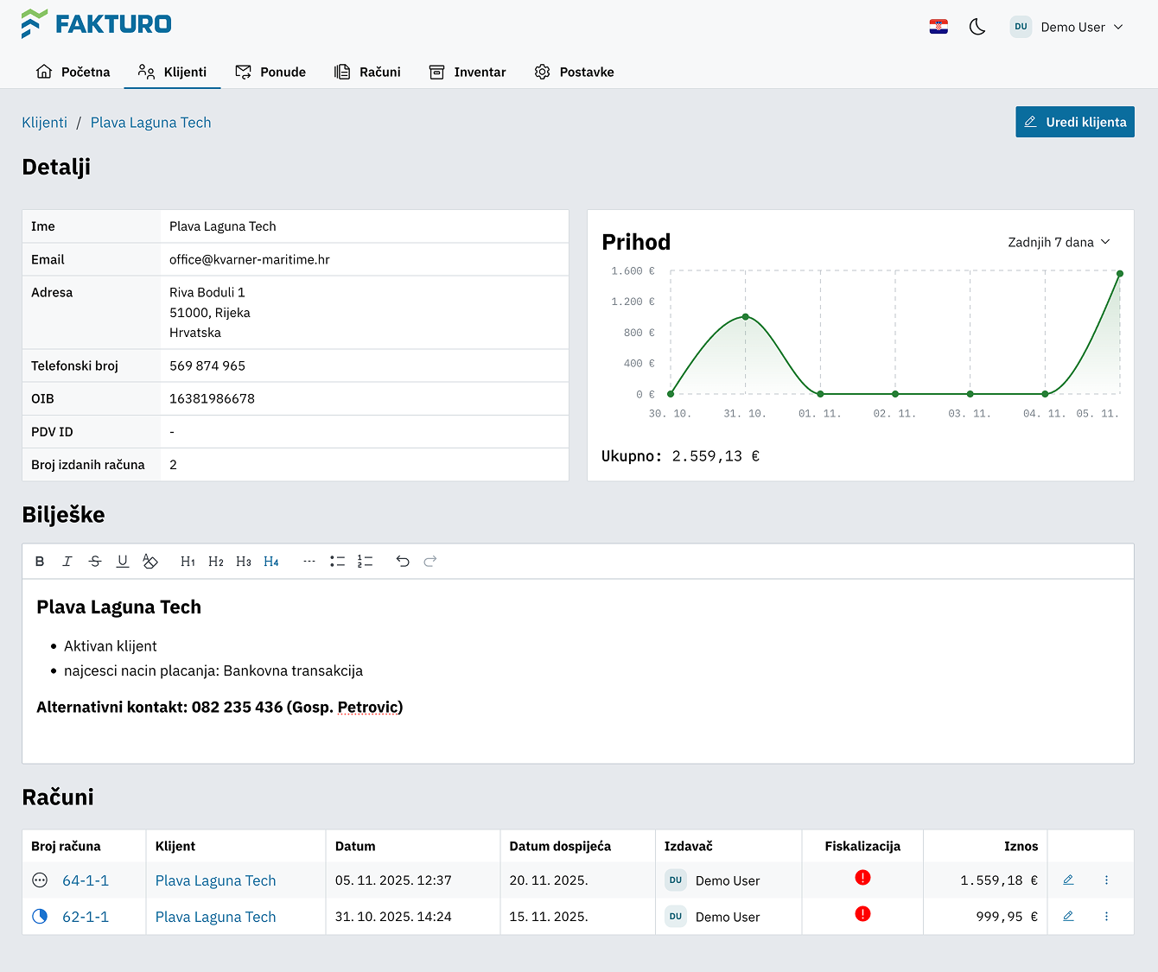Toggle bold formatting in notes editor
This screenshot has height=972, width=1158.
pos(40,561)
